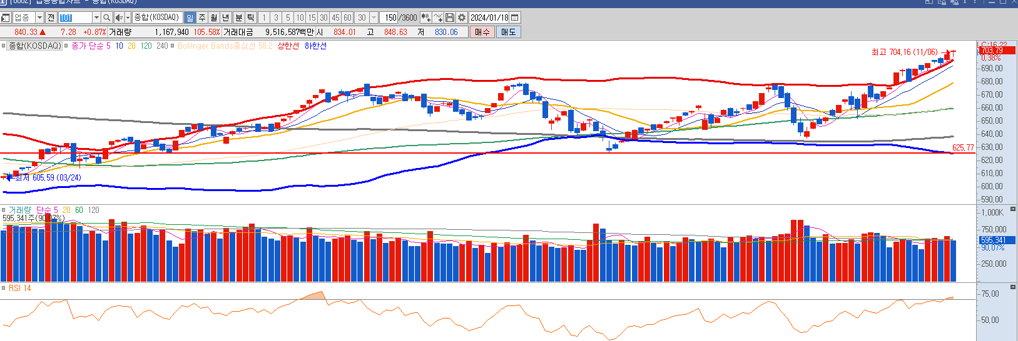This screenshot has height=341, width=1018.
Task: Click the bar count field showing 150
Action: (x=390, y=17)
